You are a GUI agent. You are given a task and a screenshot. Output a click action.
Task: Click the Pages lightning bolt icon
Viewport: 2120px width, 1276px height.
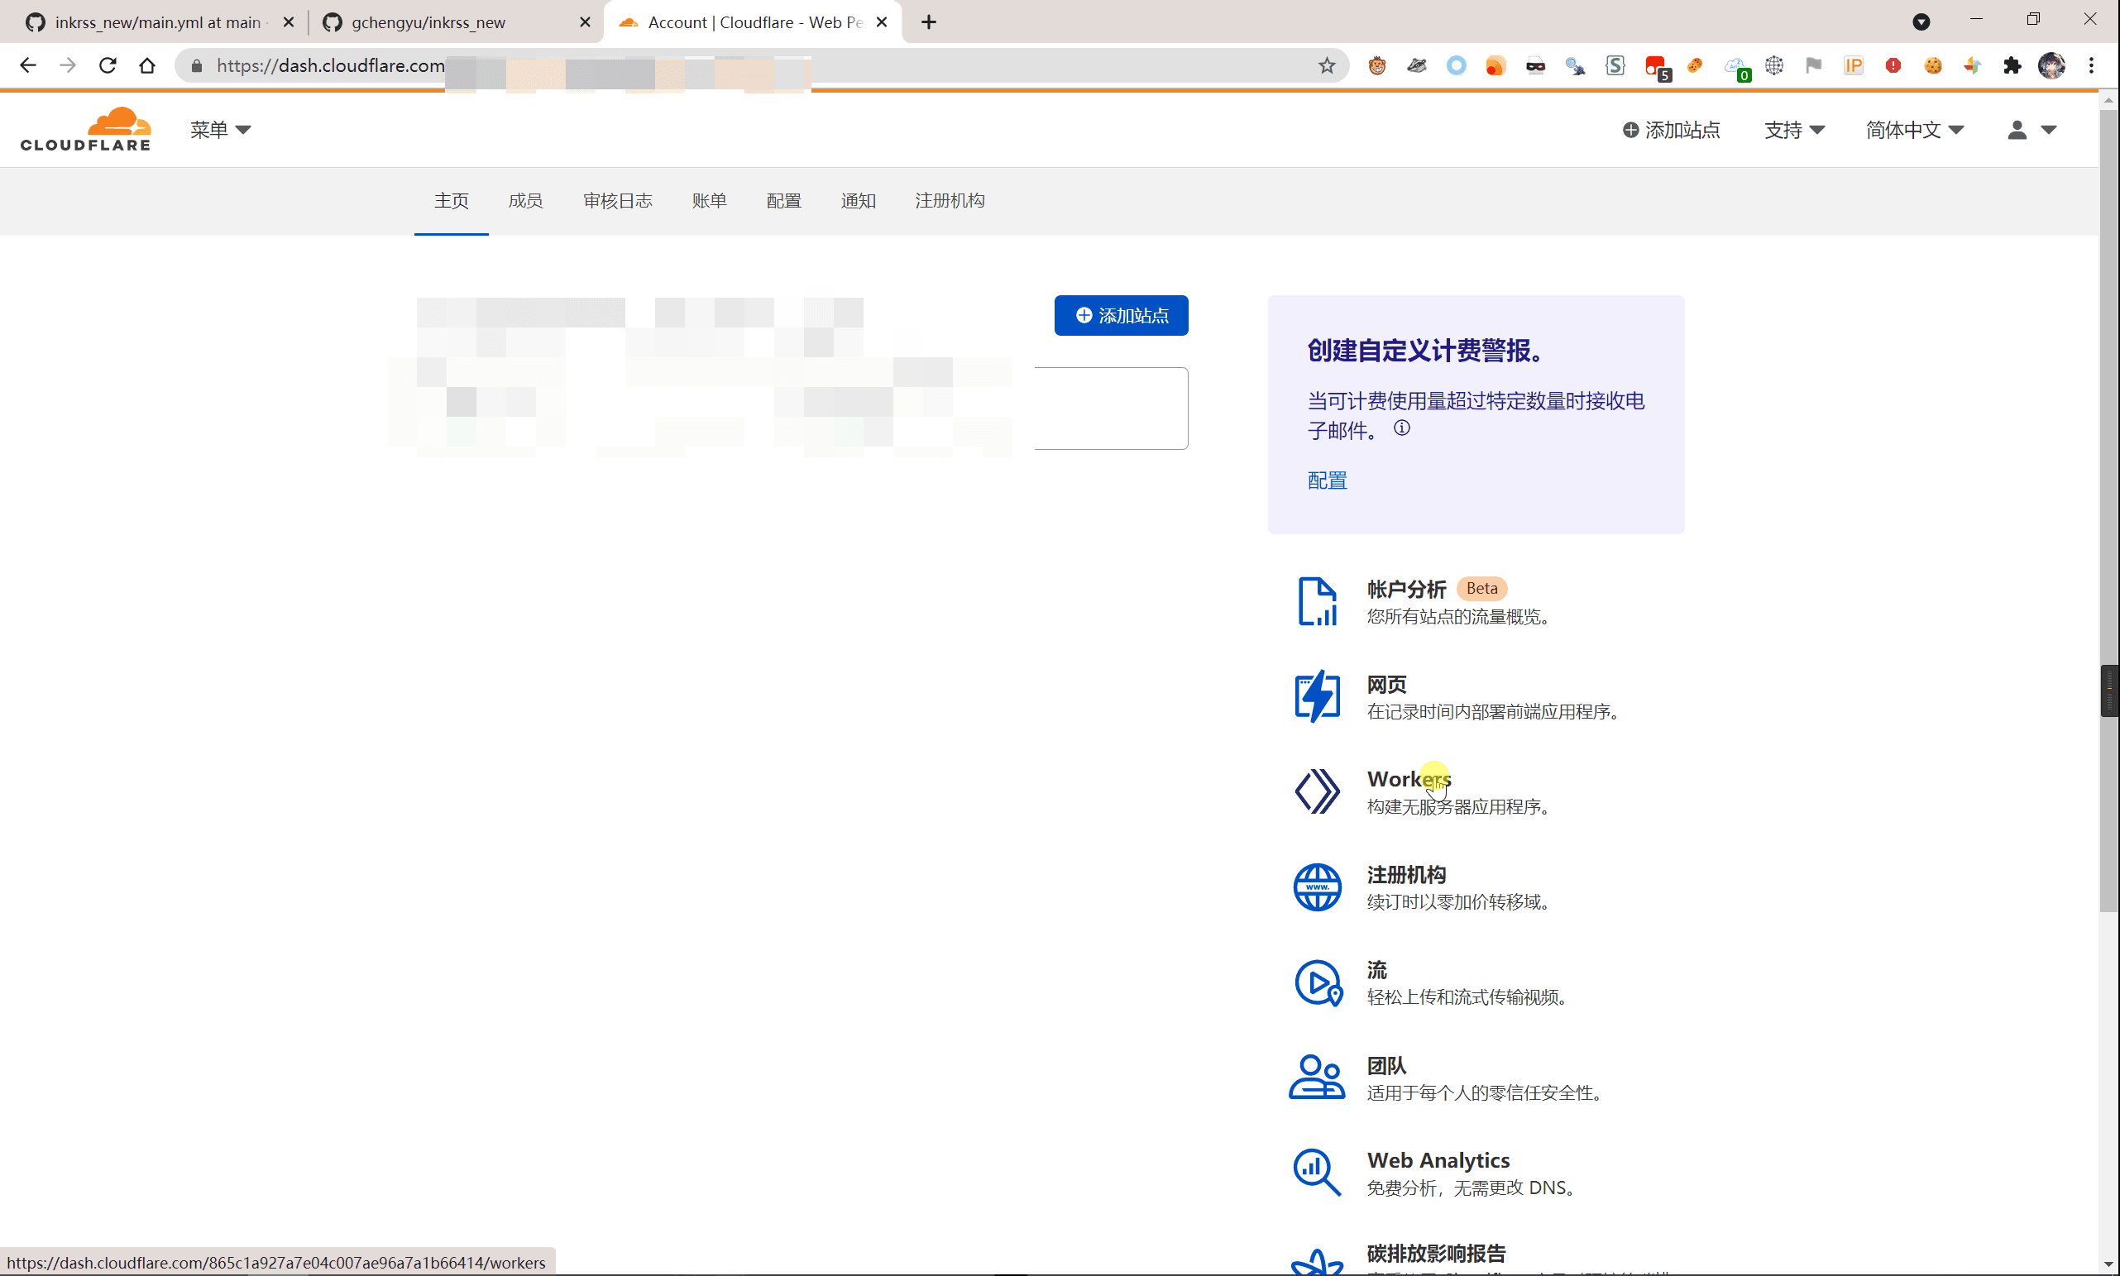point(1317,696)
